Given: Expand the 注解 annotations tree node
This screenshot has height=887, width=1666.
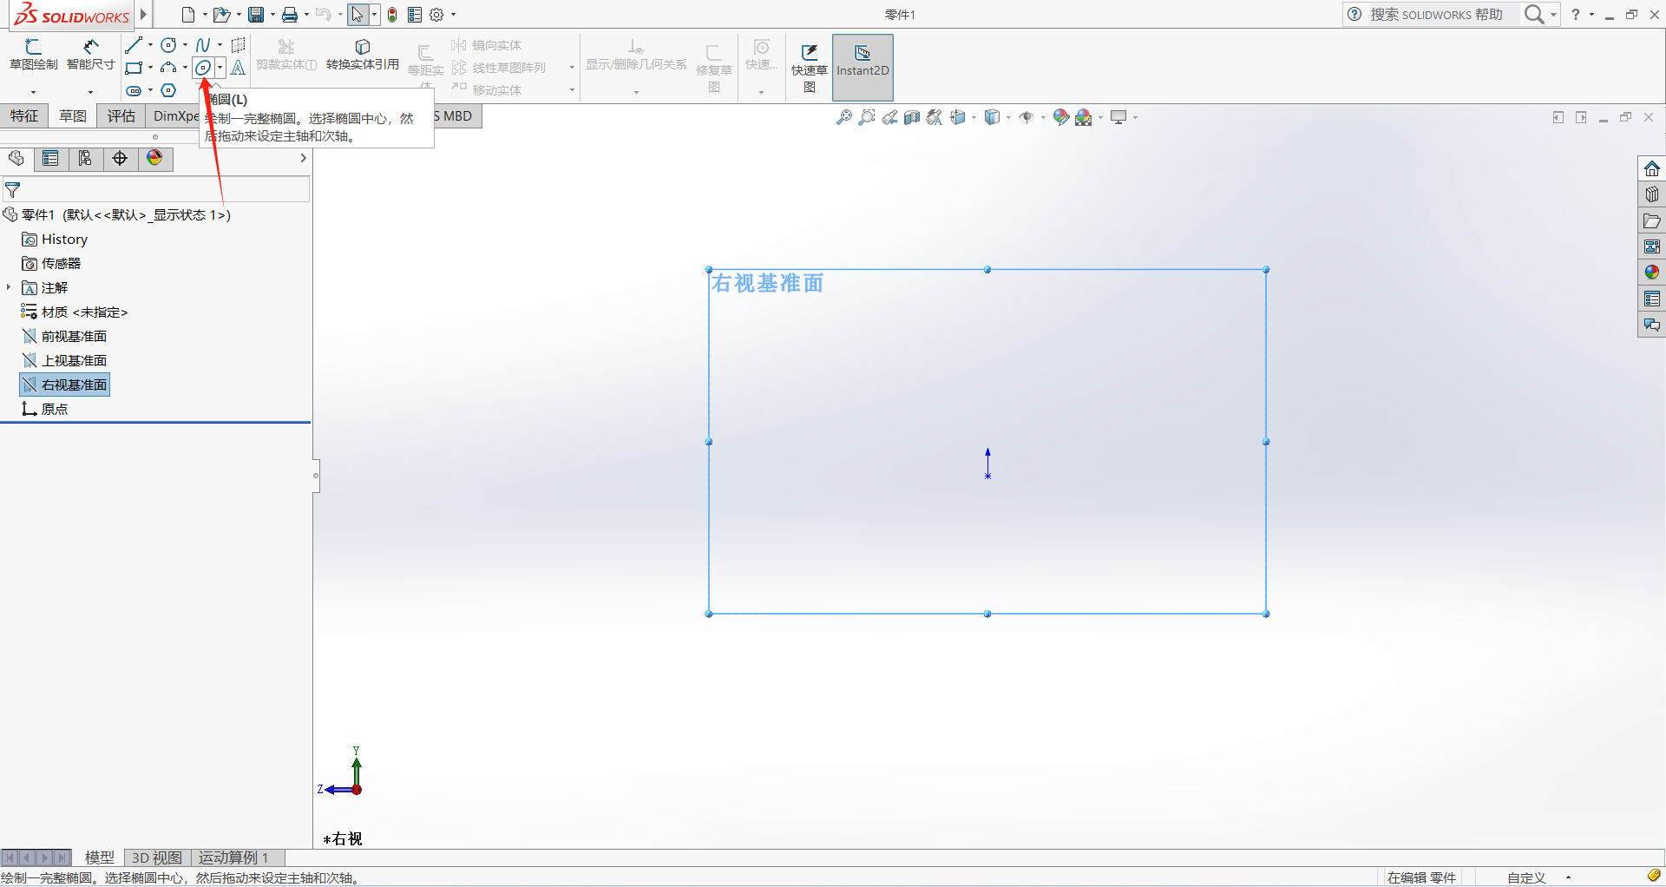Looking at the screenshot, I should tap(9, 287).
